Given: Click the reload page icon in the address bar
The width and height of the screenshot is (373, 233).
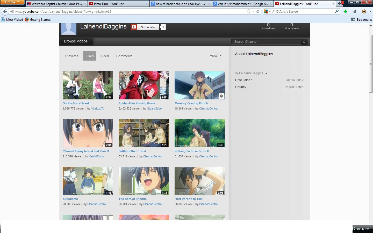Looking at the screenshot, I should pos(258,11).
